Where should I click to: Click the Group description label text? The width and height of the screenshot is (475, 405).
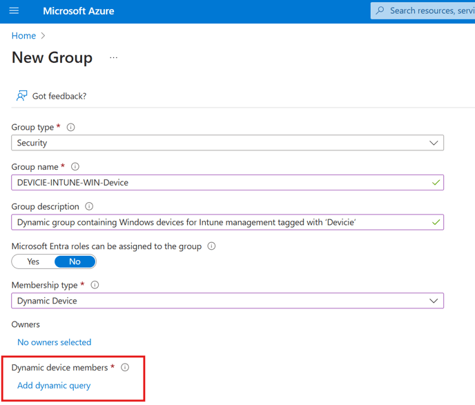46,207
